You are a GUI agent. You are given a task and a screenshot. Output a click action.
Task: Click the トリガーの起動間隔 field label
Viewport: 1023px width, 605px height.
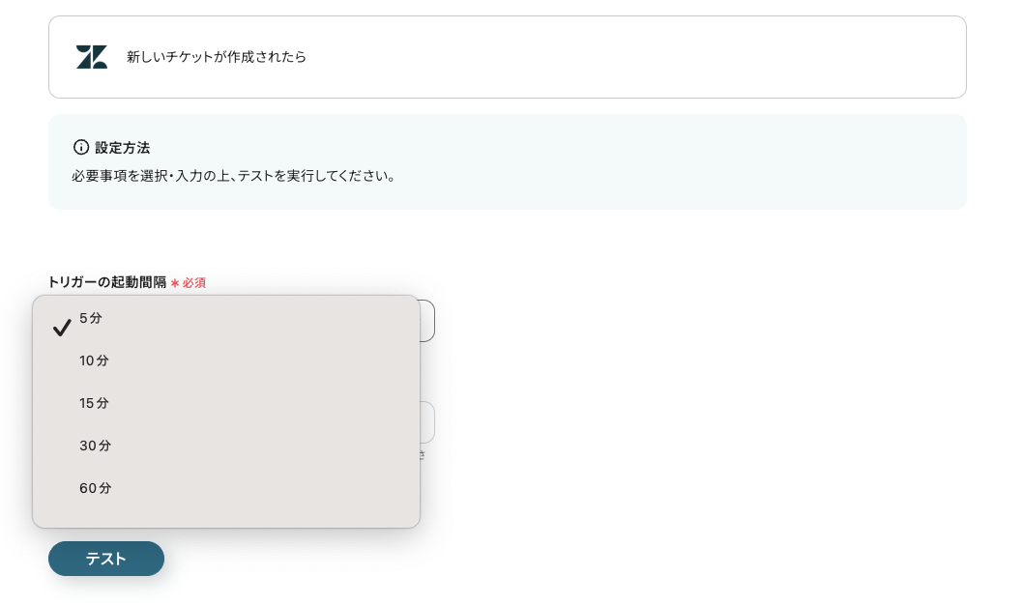(106, 281)
